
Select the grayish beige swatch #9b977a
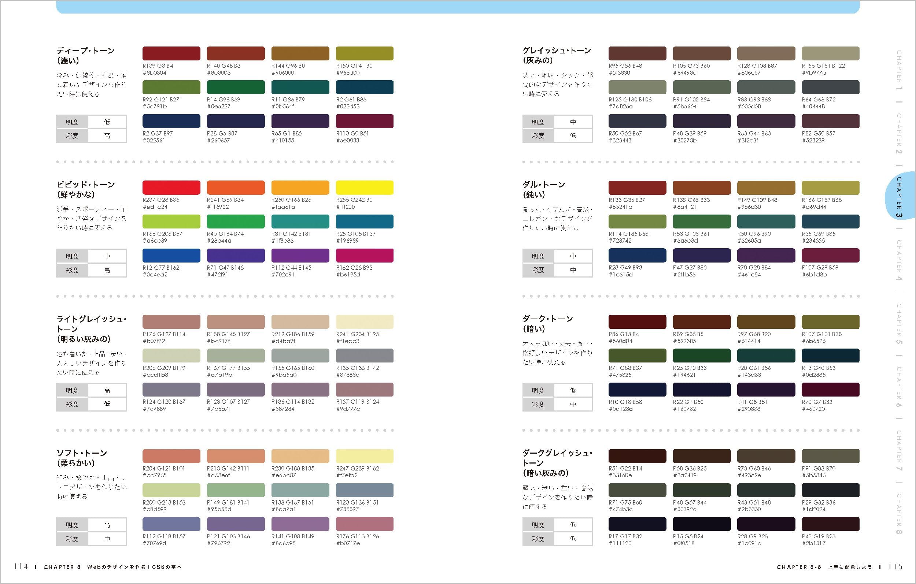[x=830, y=53]
